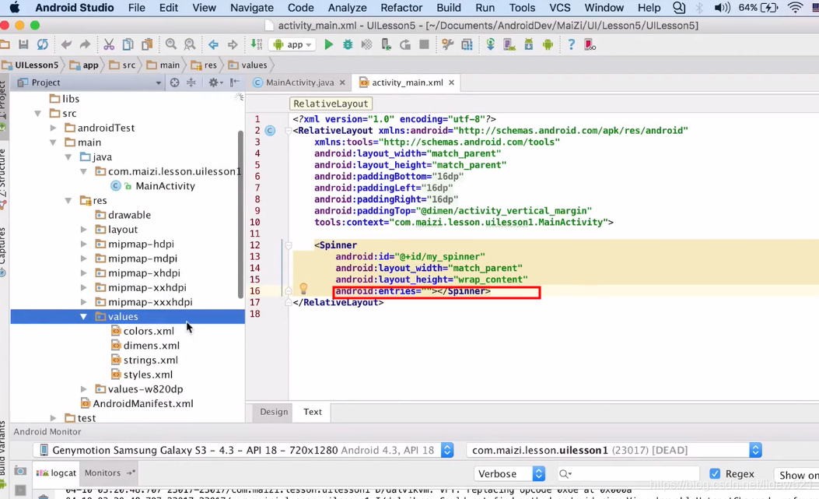This screenshot has height=499, width=819.
Task: Collapse the res folder
Action: tap(68, 200)
